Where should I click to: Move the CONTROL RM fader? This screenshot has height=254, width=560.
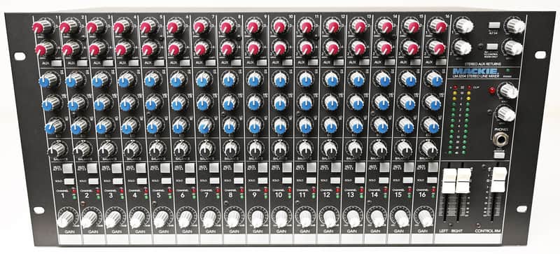(498, 180)
